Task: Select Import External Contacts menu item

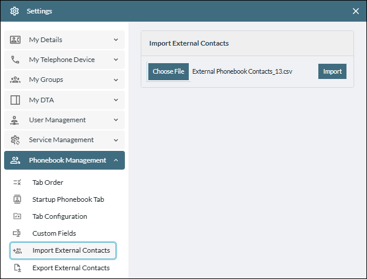Action: point(70,250)
